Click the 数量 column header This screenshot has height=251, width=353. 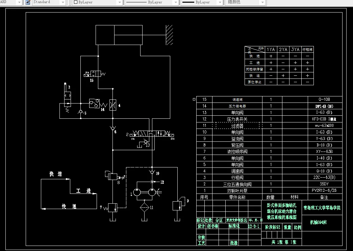pyautogui.click(x=270, y=197)
